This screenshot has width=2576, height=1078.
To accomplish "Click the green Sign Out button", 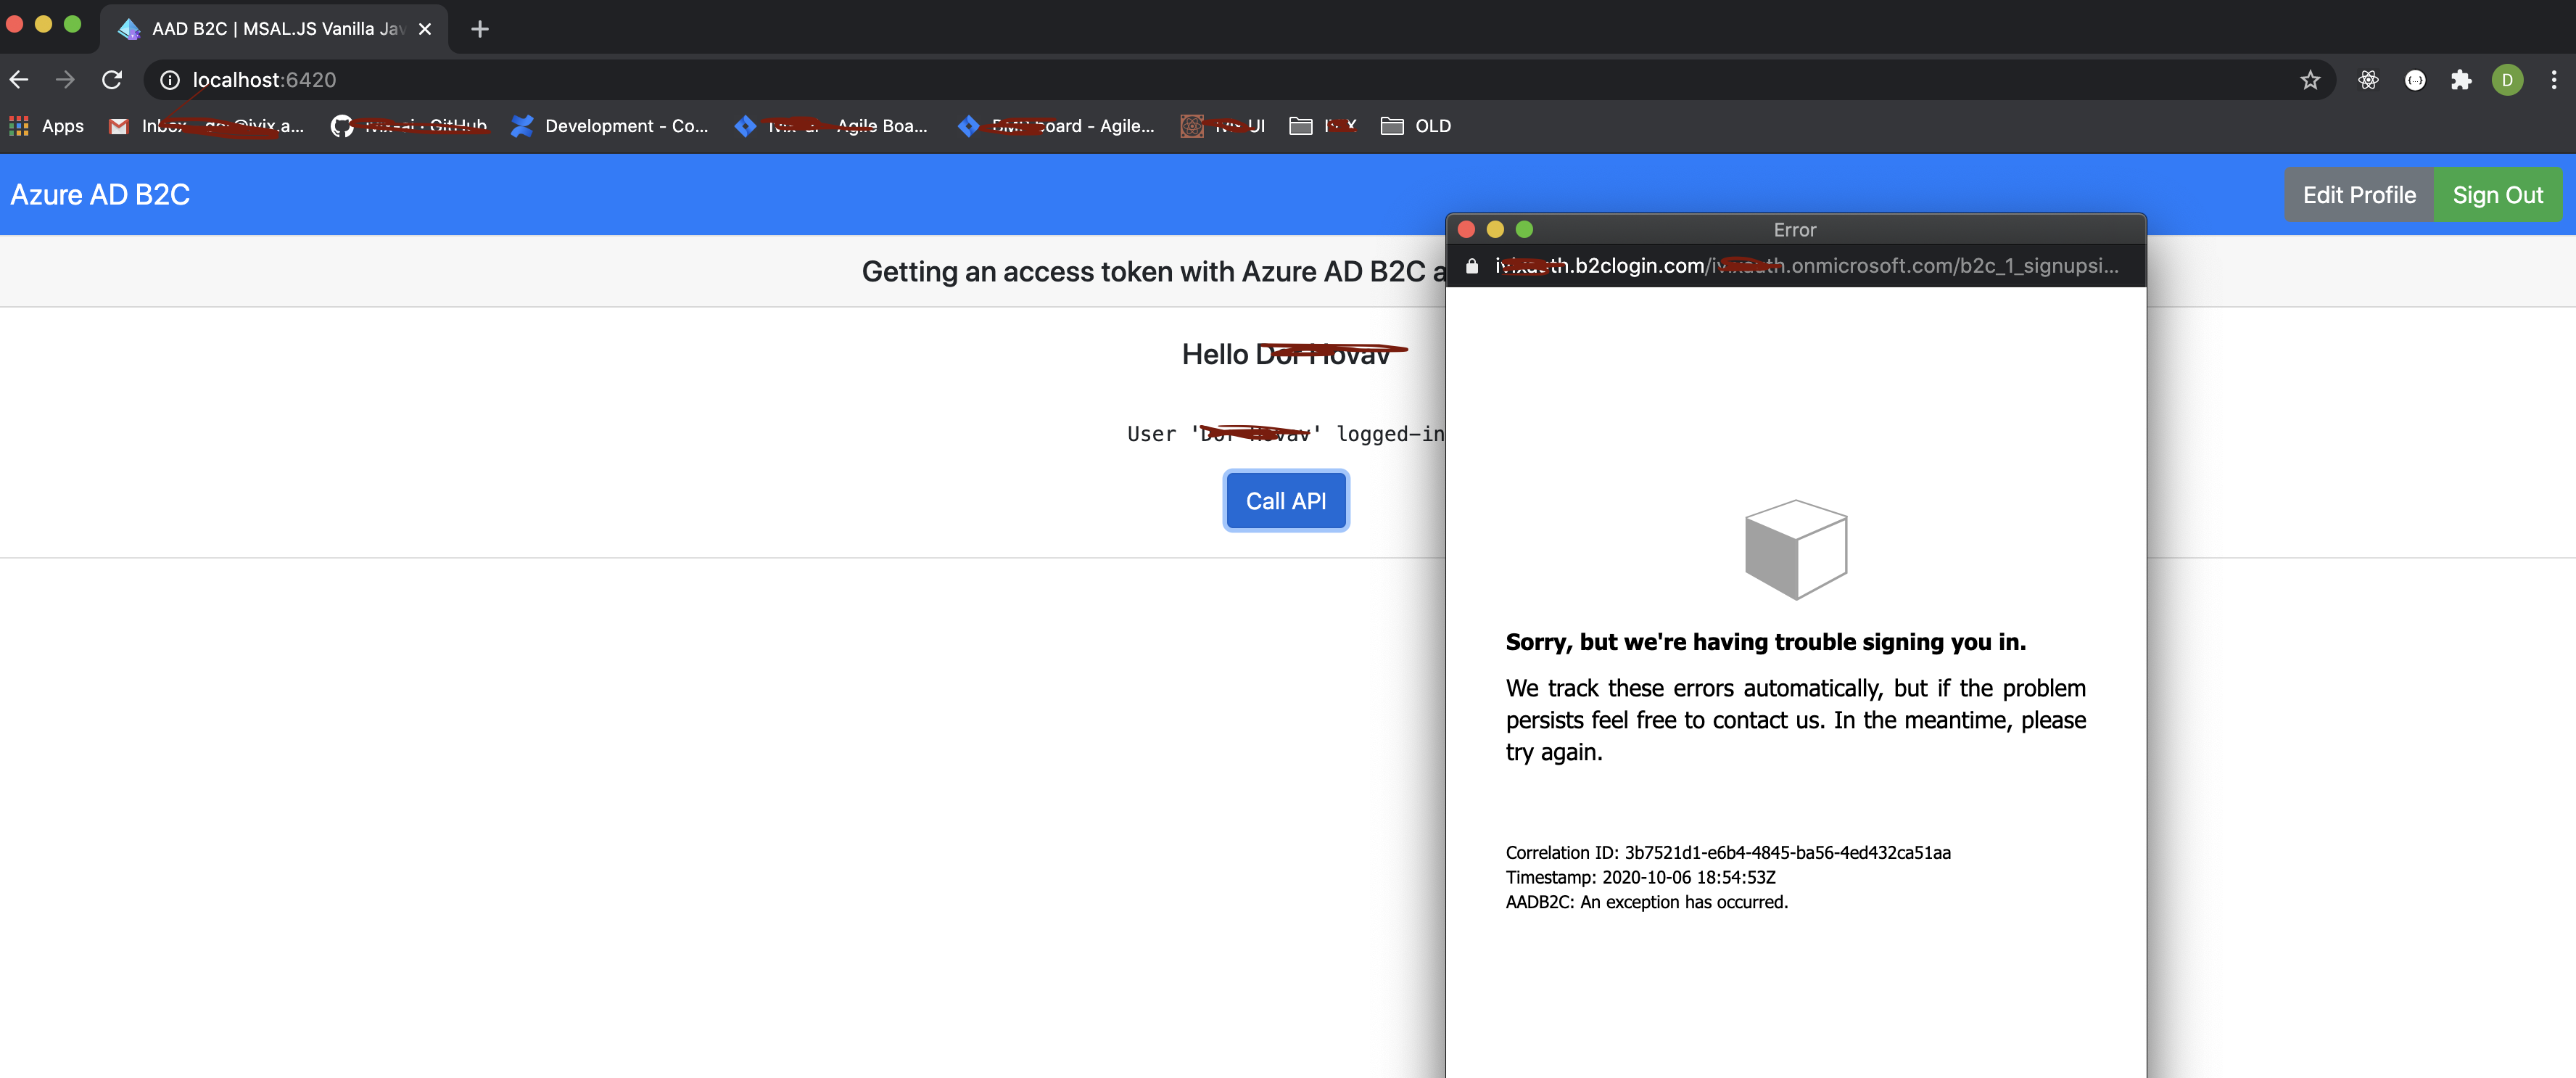I will [2496, 195].
